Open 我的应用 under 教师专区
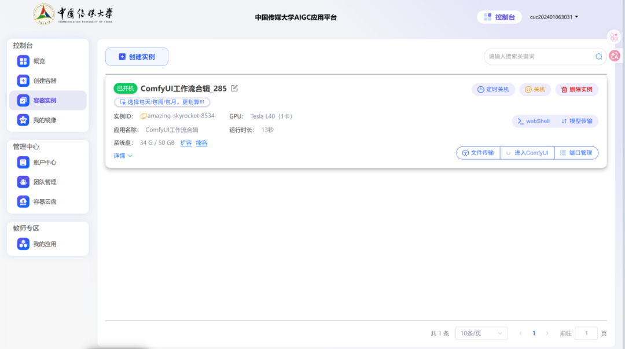Viewport: 625px width, 349px height. pyautogui.click(x=47, y=244)
